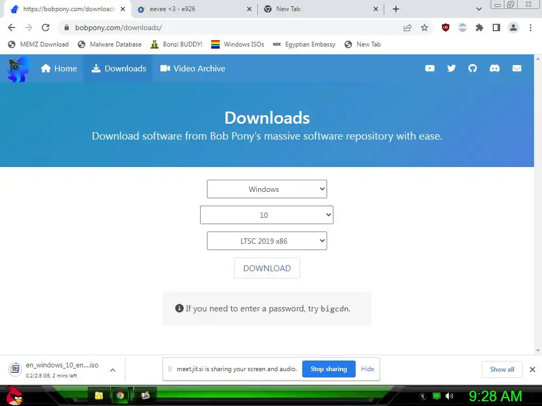Click the Chrome taskbar icon
Viewport: 542px width, 406px height.
[x=120, y=395]
